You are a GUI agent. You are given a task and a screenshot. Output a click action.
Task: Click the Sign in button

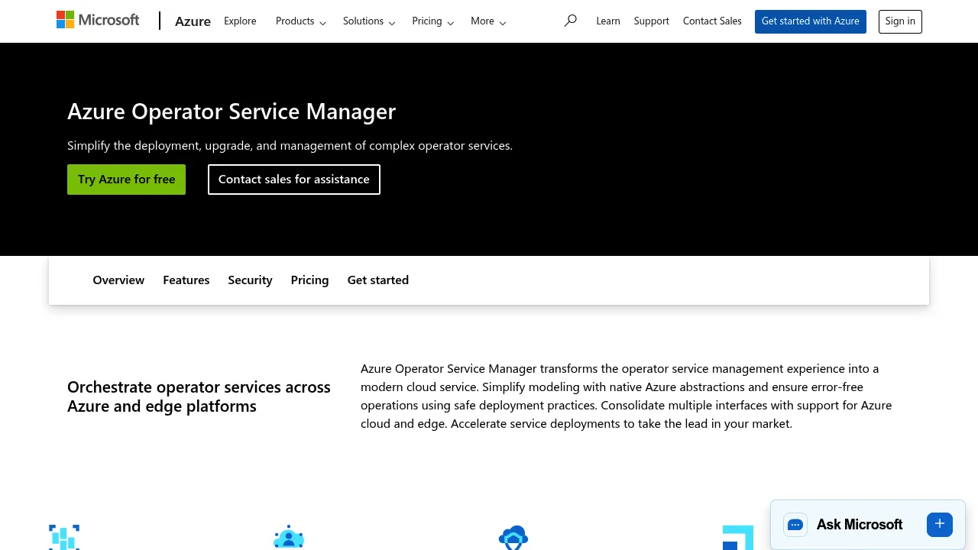click(x=900, y=21)
